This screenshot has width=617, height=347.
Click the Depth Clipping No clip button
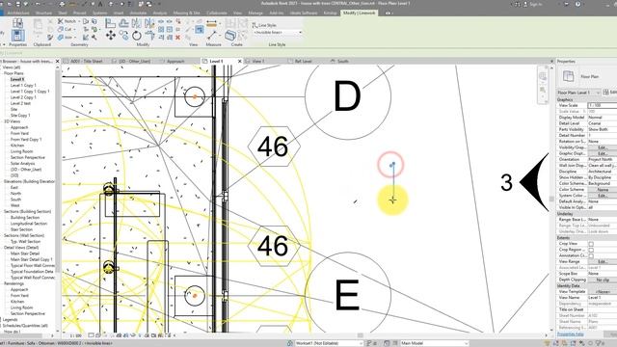(x=602, y=280)
